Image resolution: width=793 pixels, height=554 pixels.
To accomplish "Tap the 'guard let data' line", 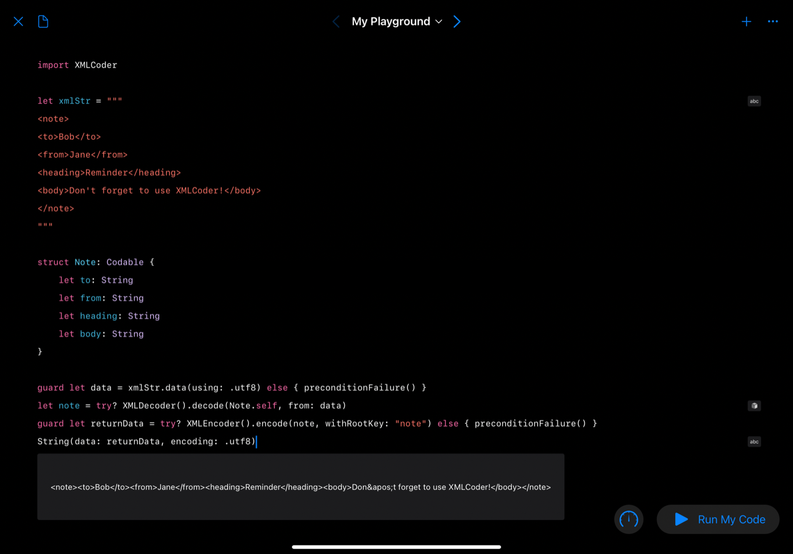I will [232, 387].
